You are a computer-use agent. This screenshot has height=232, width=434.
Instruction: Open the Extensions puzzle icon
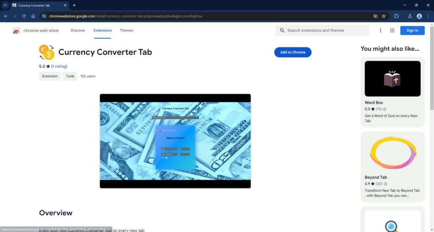(x=396, y=16)
